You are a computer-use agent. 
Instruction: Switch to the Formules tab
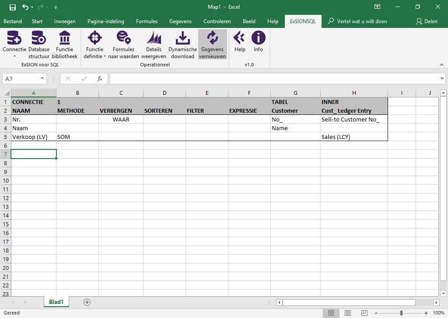[147, 21]
